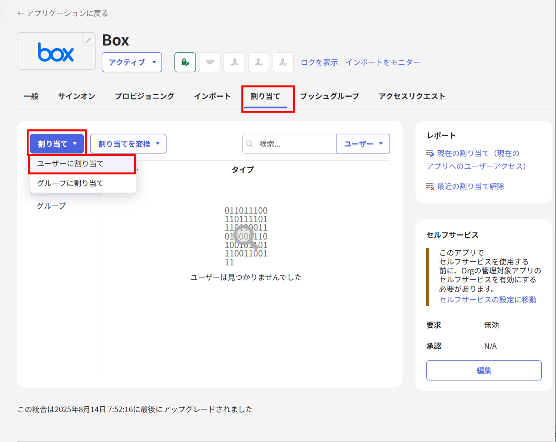Click the green lock-and-key sign-on icon
This screenshot has height=442, width=556.
click(185, 62)
